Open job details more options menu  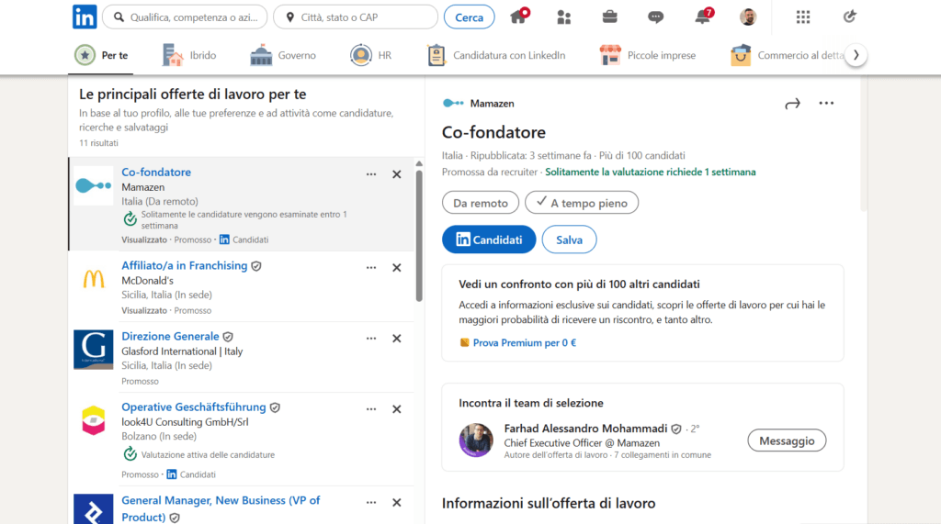click(x=826, y=103)
